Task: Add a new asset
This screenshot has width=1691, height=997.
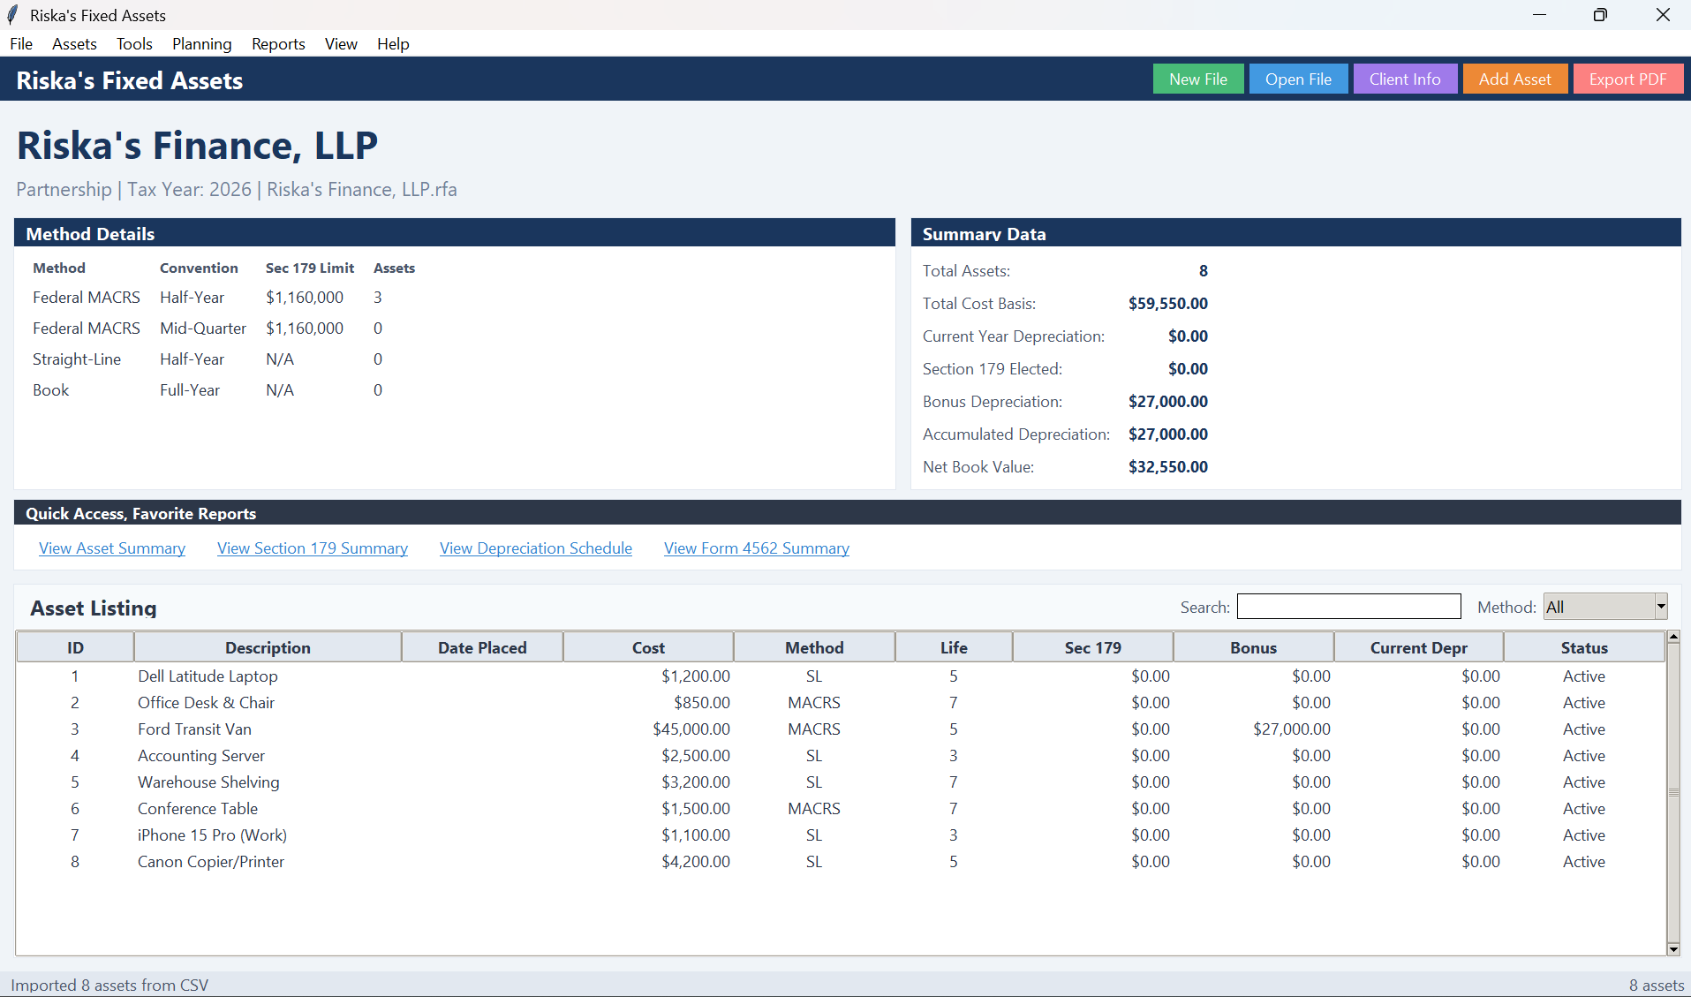Action: tap(1514, 79)
